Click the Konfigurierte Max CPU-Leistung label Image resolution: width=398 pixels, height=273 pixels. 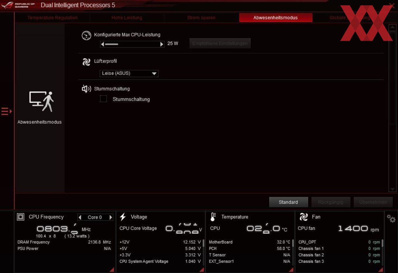[x=127, y=35]
